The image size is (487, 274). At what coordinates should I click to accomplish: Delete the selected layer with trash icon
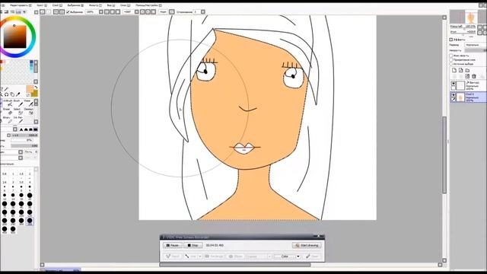[x=473, y=76]
